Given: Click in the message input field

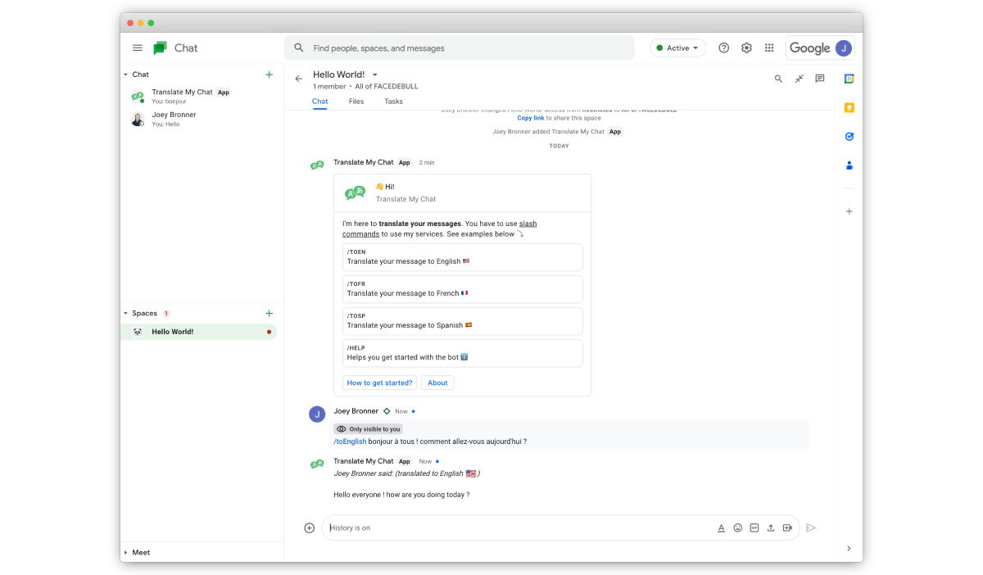Looking at the screenshot, I should (516, 528).
